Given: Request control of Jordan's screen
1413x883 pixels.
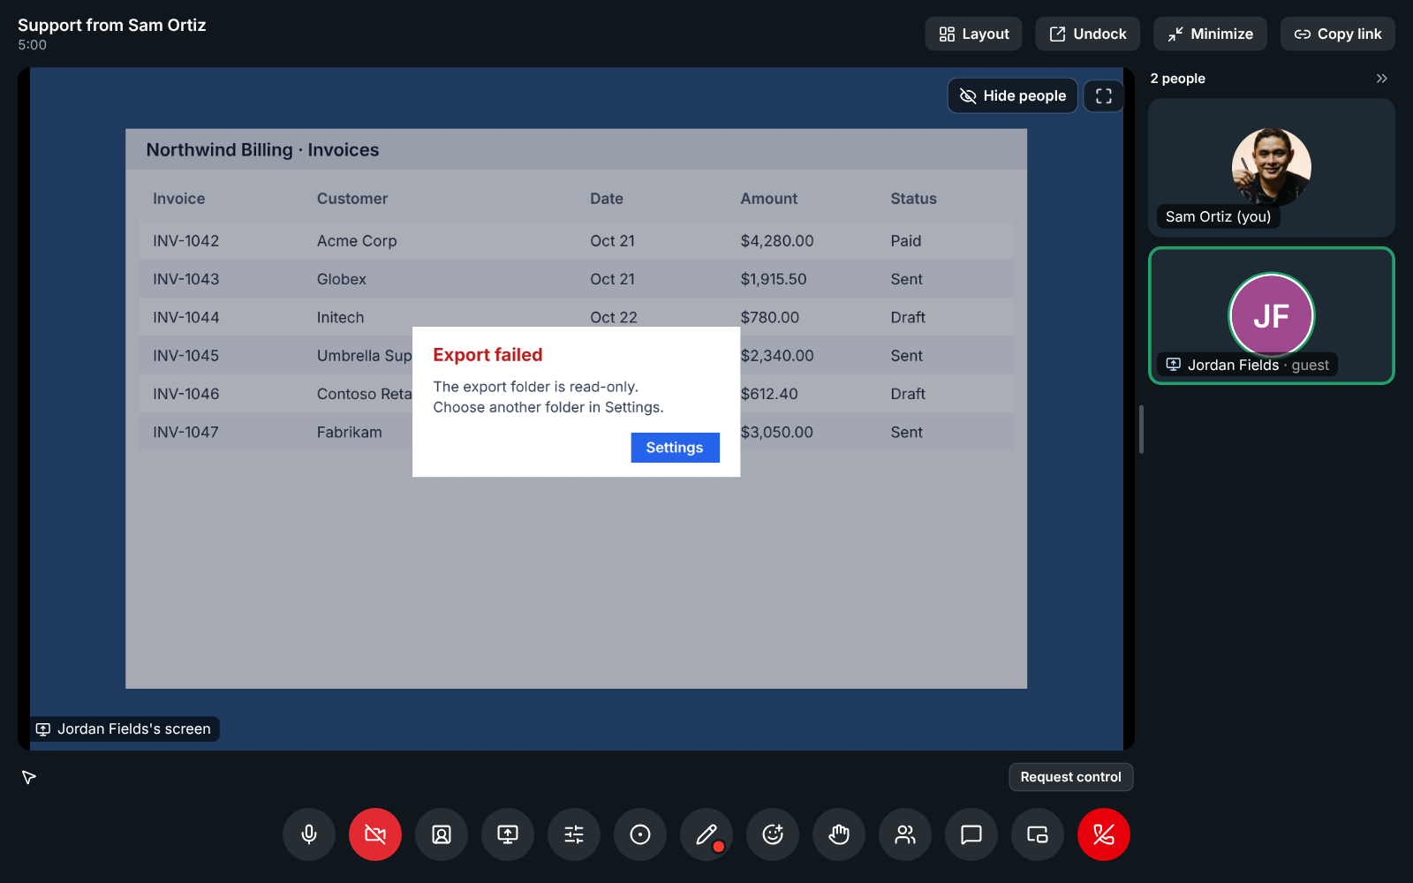Looking at the screenshot, I should [x=1070, y=777].
